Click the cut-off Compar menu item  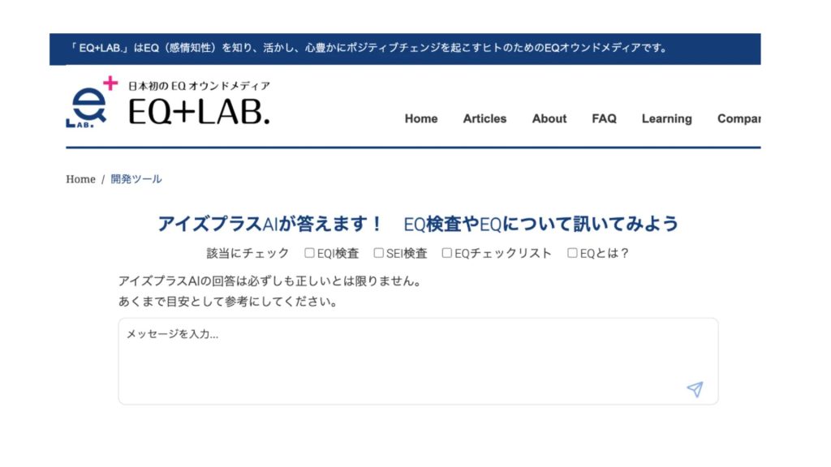738,118
